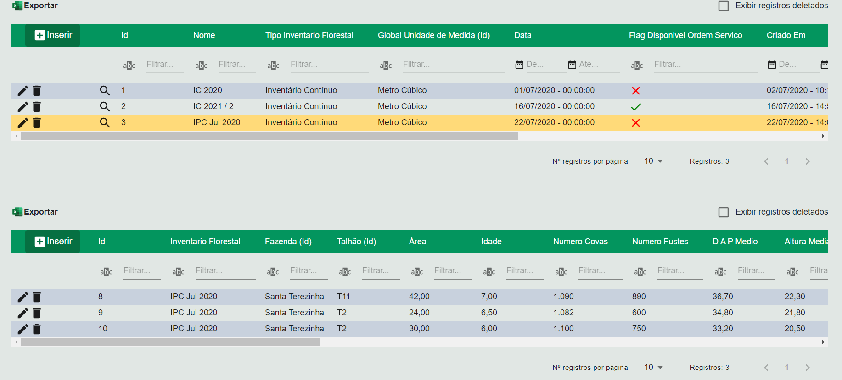Click the Excel icon in top Exportar
This screenshot has width=842, height=380.
[x=17, y=6]
